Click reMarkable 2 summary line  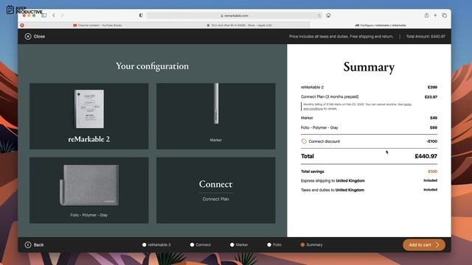pyautogui.click(x=369, y=87)
